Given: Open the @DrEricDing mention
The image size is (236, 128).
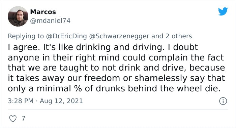Looking at the screenshot, I should (x=66, y=36).
